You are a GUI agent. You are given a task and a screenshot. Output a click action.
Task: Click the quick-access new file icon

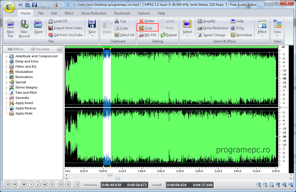[21, 5]
